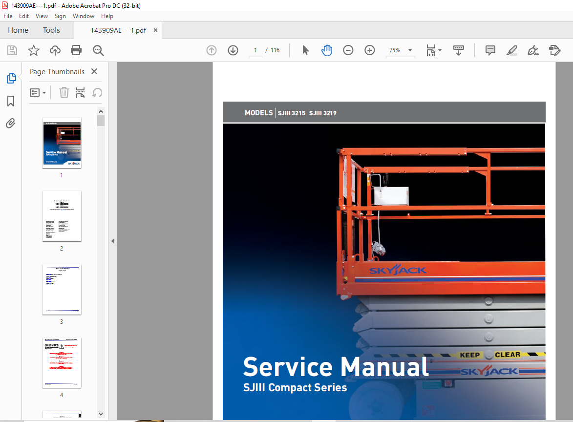The width and height of the screenshot is (573, 422).
Task: Click thumbnail scrollbar down arrow
Action: tap(101, 414)
